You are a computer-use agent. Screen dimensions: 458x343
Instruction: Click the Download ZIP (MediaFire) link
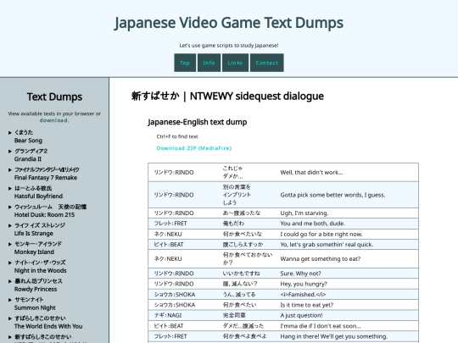click(x=194, y=148)
